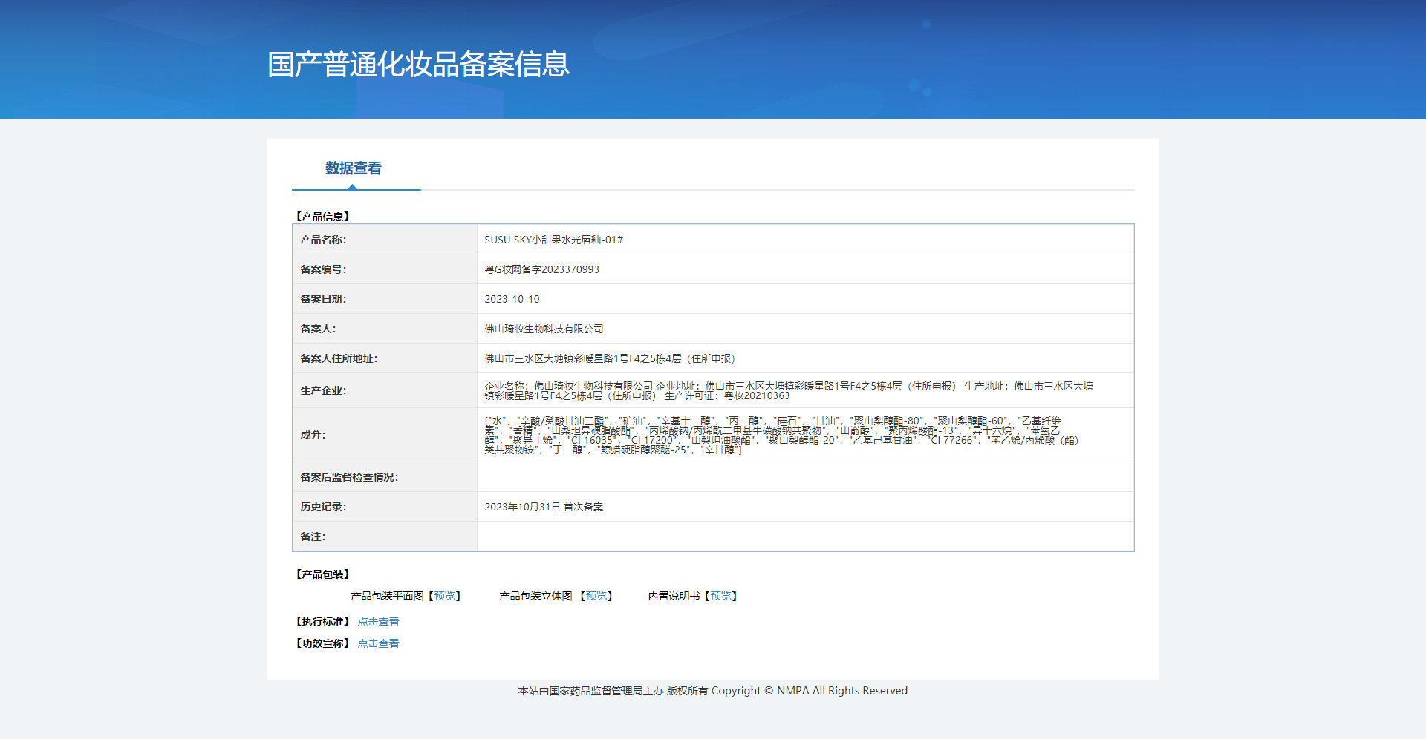
Task: Click 点击查看 next to 执行标准
Action: tap(378, 622)
